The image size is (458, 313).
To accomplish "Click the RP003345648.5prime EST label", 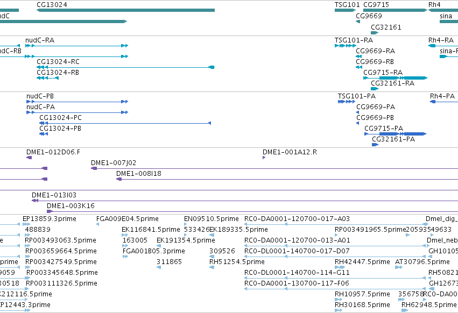I will (62, 273).
